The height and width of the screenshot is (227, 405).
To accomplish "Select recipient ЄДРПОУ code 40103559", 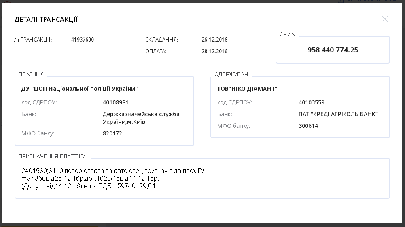I will pos(312,103).
